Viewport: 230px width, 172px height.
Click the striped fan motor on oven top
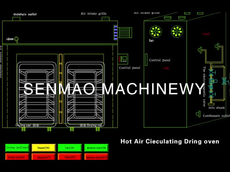[125, 33]
